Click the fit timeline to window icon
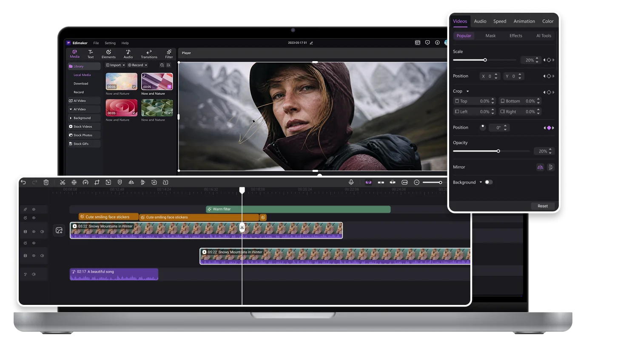 [405, 182]
